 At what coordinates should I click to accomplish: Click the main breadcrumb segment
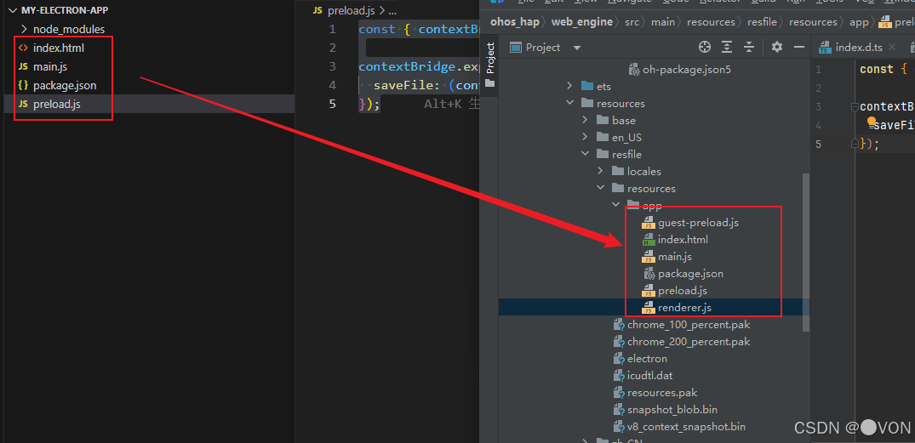click(x=662, y=22)
